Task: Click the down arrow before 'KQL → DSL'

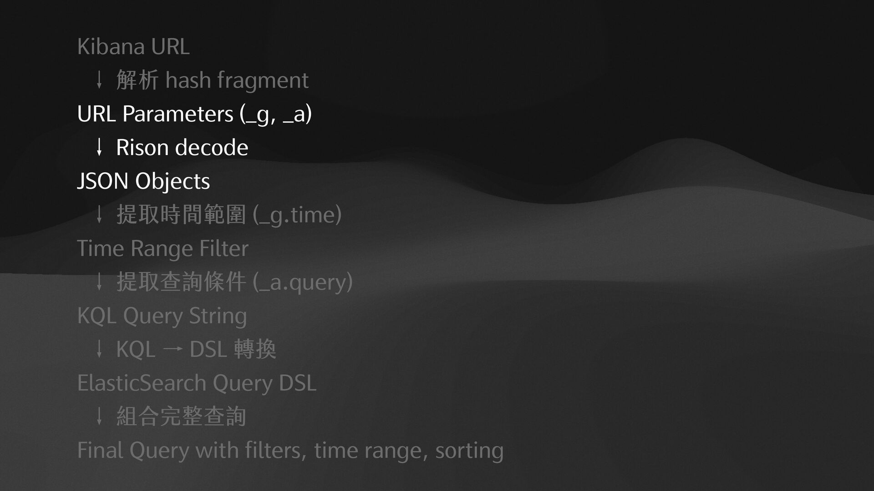Action: 99,349
